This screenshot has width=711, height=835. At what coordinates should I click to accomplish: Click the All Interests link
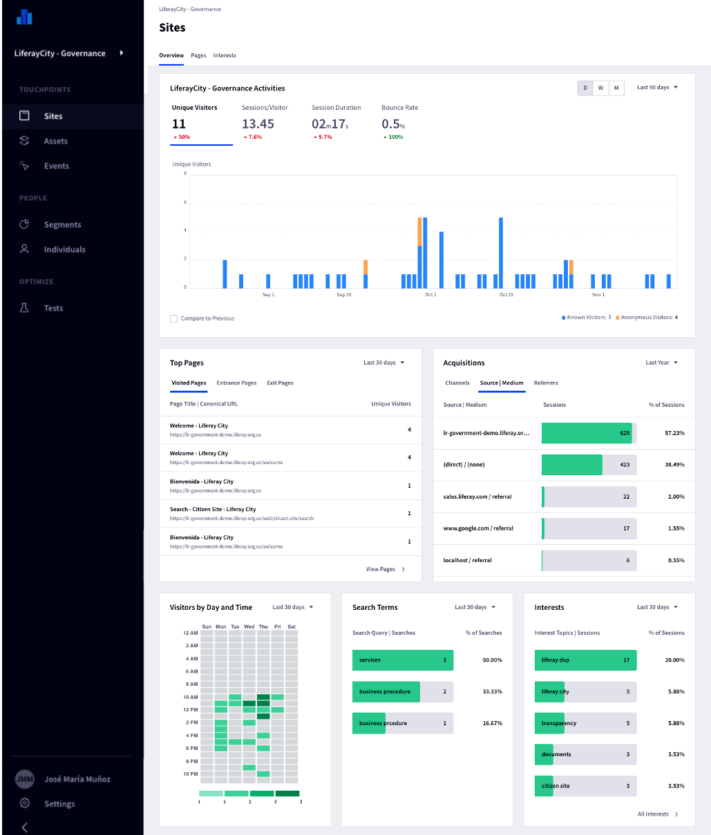coord(657,814)
